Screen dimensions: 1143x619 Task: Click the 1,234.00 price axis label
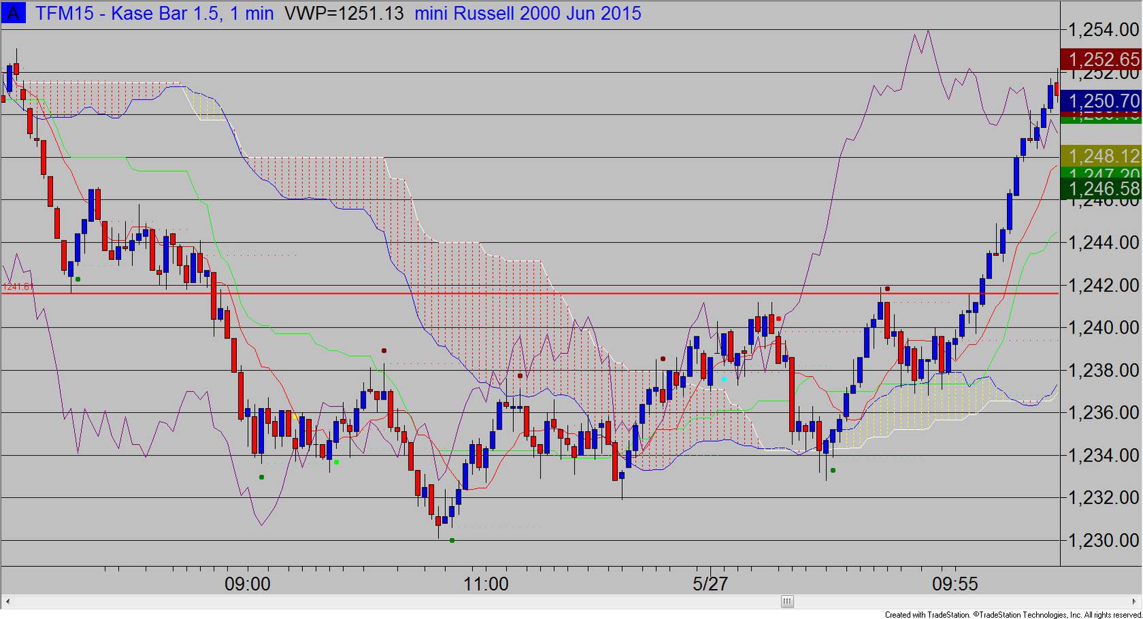[1104, 456]
